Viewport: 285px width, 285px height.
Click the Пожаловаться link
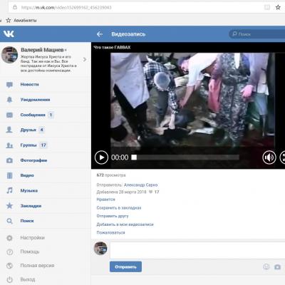pyautogui.click(x=110, y=233)
